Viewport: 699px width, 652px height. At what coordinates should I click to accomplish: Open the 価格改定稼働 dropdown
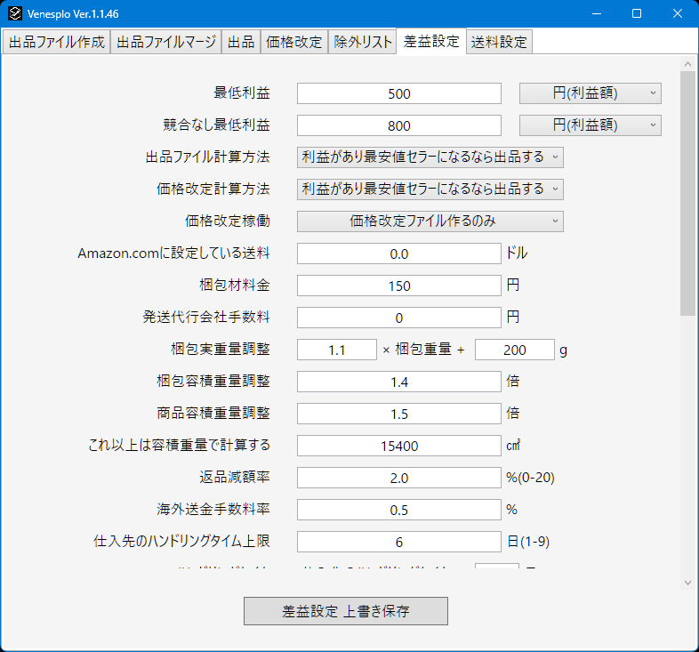coord(430,221)
